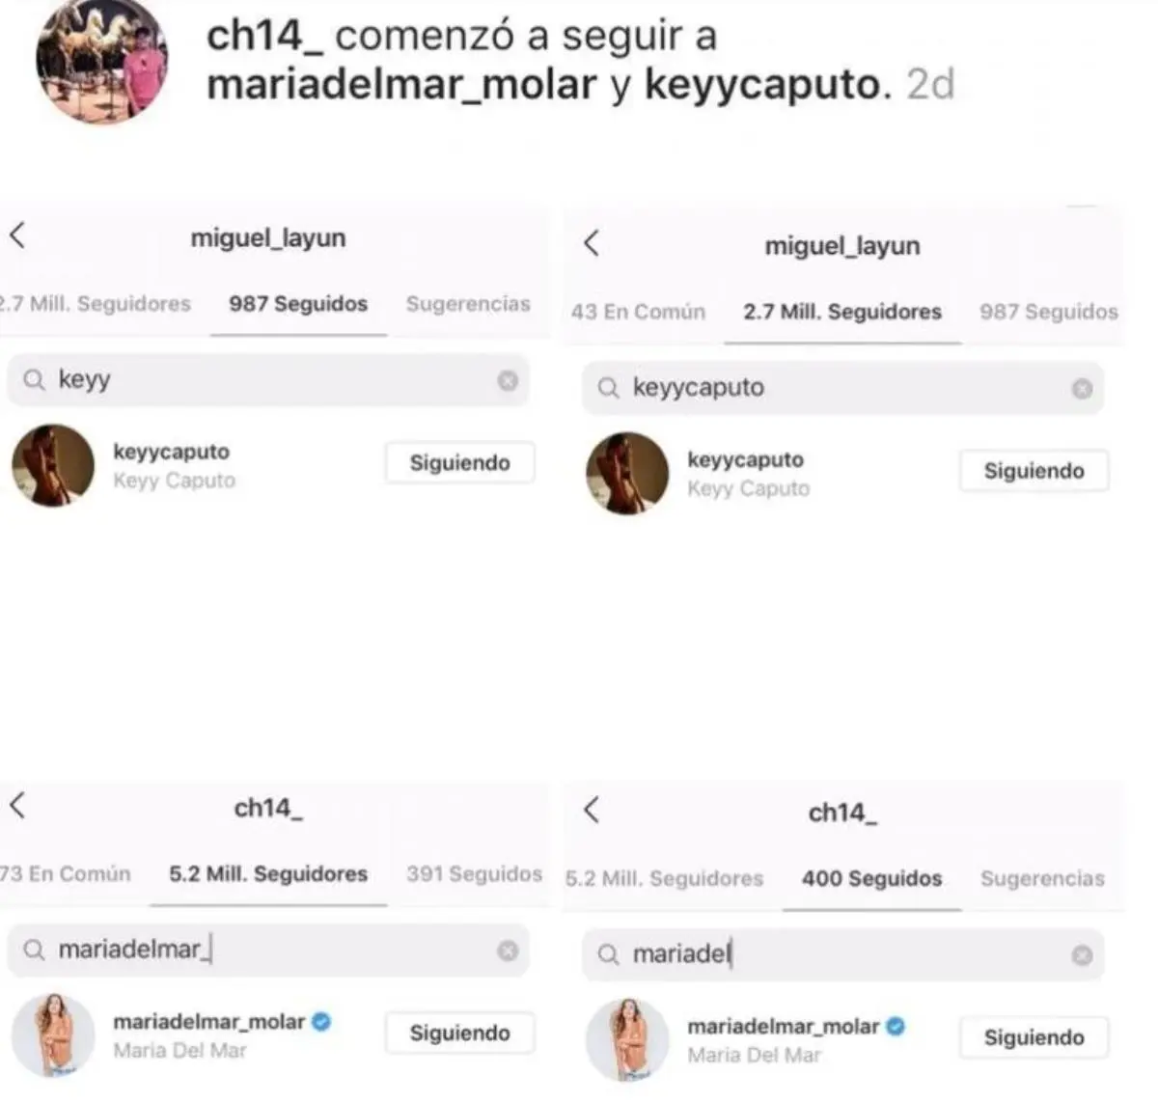The width and height of the screenshot is (1158, 1103).
Task: Switch to the Sugerencias tab for miguel_layun
Action: [468, 304]
